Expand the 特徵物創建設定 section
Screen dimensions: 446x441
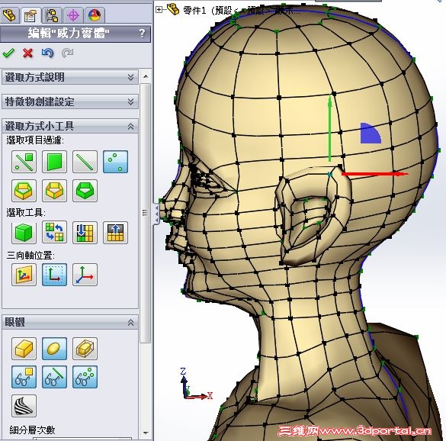[x=70, y=101]
